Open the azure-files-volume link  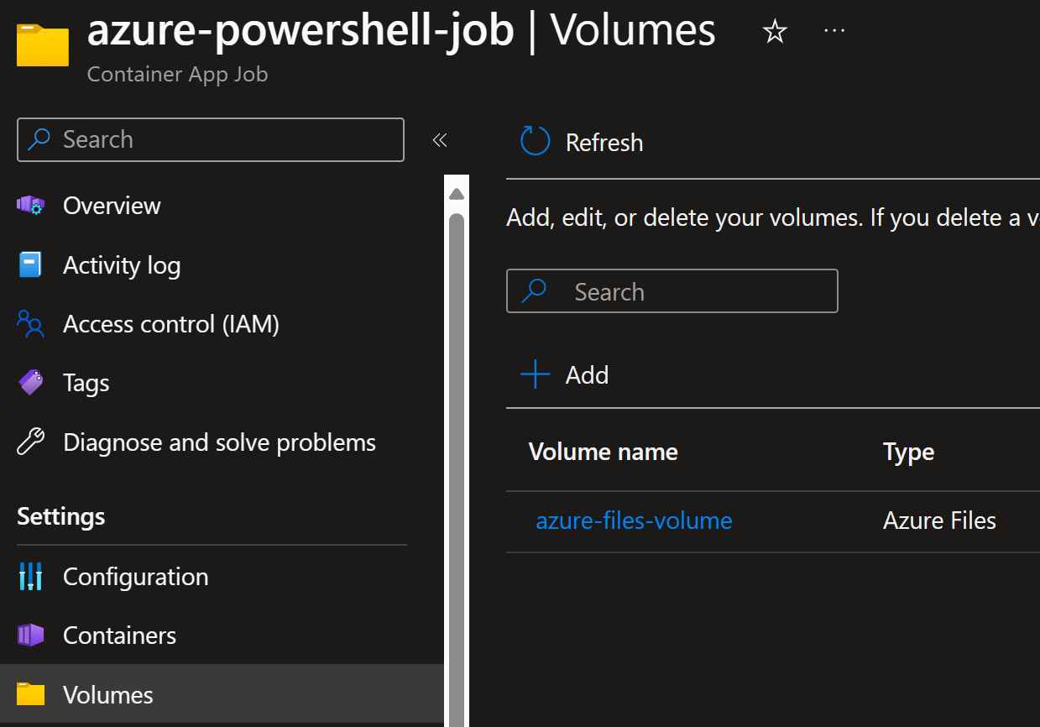click(x=634, y=520)
